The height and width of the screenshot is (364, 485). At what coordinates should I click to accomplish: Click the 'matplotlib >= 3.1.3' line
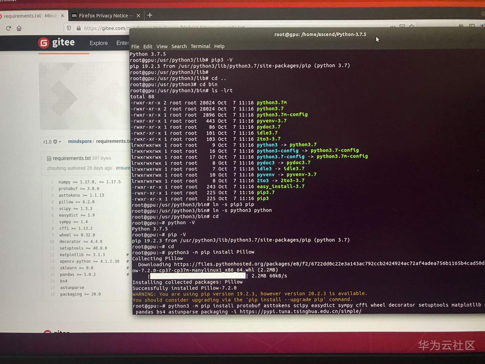pos(82,255)
